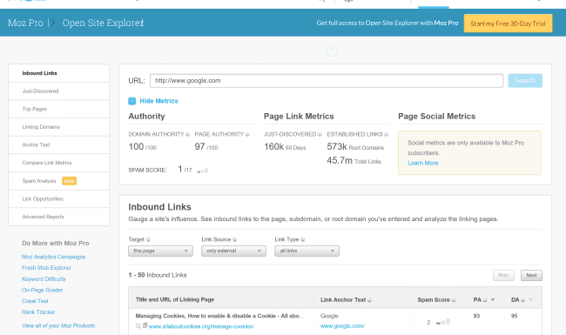566x335 pixels.
Task: Open the Target dropdown 'this page'
Action: click(x=160, y=251)
